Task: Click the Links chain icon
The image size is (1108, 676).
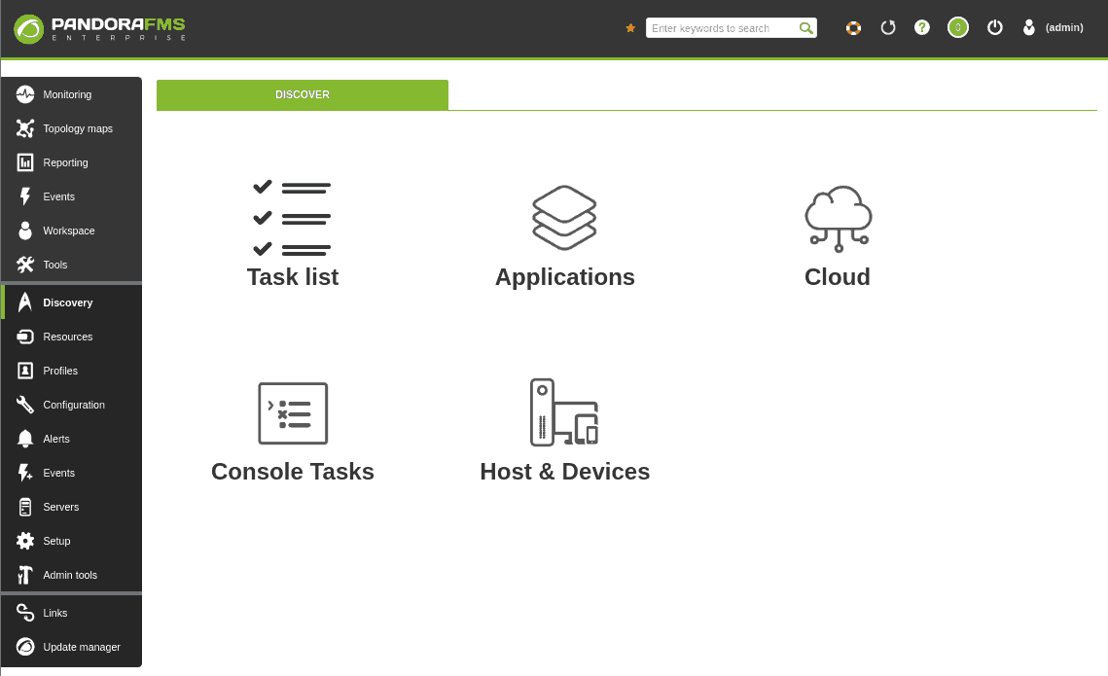Action: (x=25, y=613)
